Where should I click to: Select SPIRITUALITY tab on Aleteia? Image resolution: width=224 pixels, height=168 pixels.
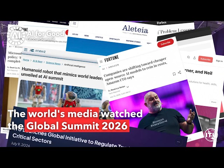click(114, 39)
